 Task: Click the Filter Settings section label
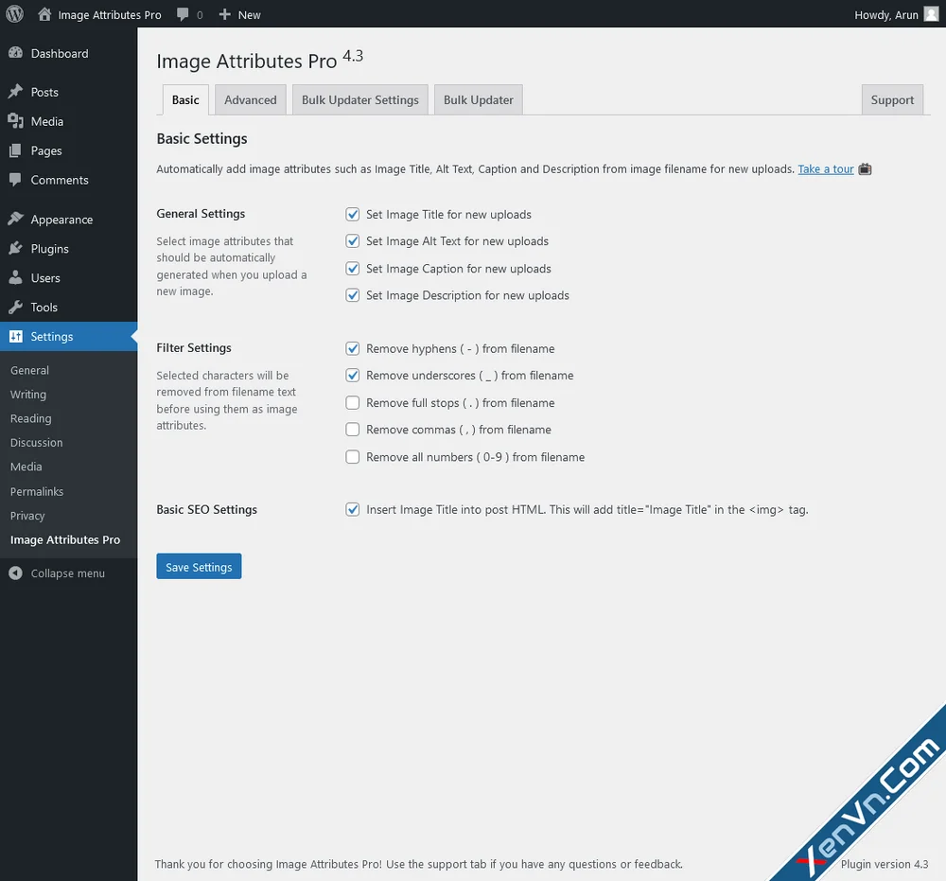(194, 347)
